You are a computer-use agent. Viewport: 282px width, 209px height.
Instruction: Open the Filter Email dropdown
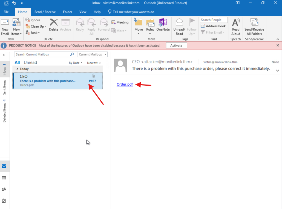coord(212,32)
